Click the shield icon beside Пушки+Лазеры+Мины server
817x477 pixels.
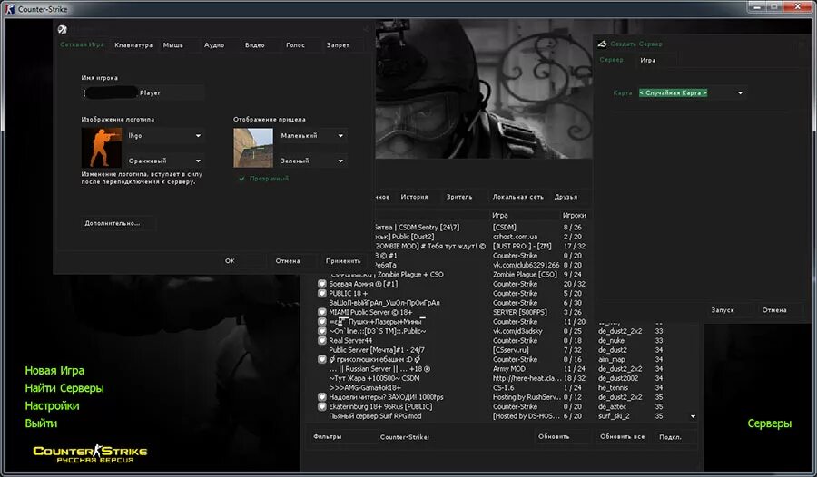coord(322,321)
